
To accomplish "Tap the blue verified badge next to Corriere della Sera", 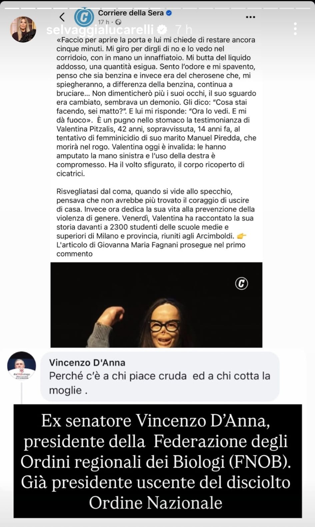I will tap(169, 13).
